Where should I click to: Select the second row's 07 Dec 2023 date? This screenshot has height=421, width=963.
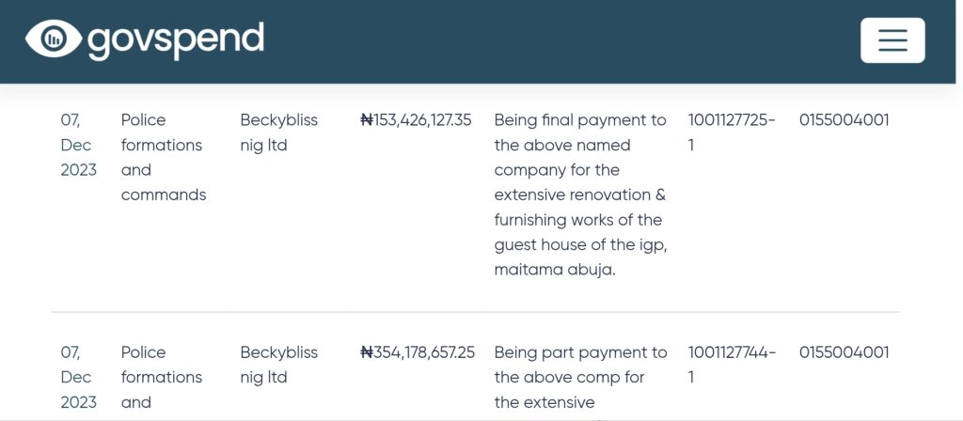pos(78,377)
